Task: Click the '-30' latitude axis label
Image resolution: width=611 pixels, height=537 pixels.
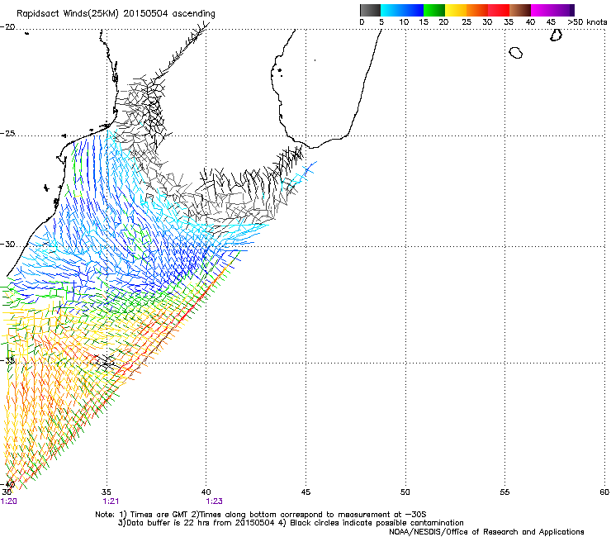Action: pos(7,245)
